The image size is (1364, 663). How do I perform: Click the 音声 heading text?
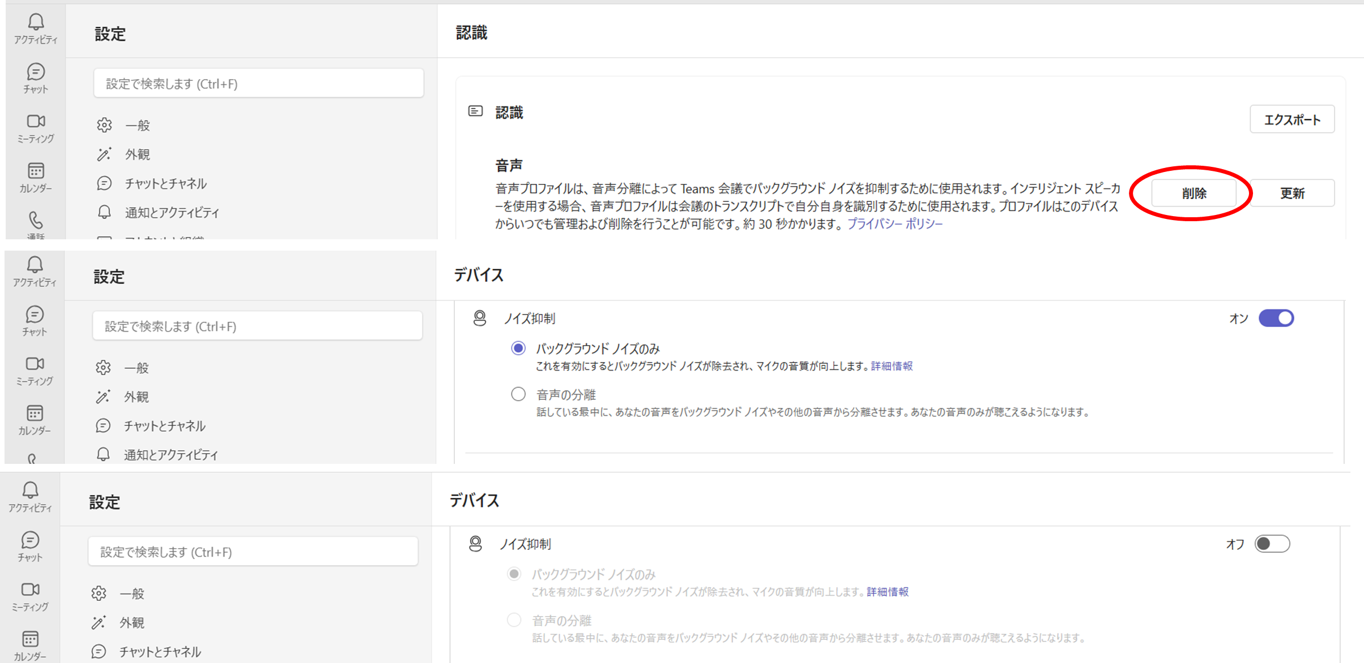pos(509,165)
